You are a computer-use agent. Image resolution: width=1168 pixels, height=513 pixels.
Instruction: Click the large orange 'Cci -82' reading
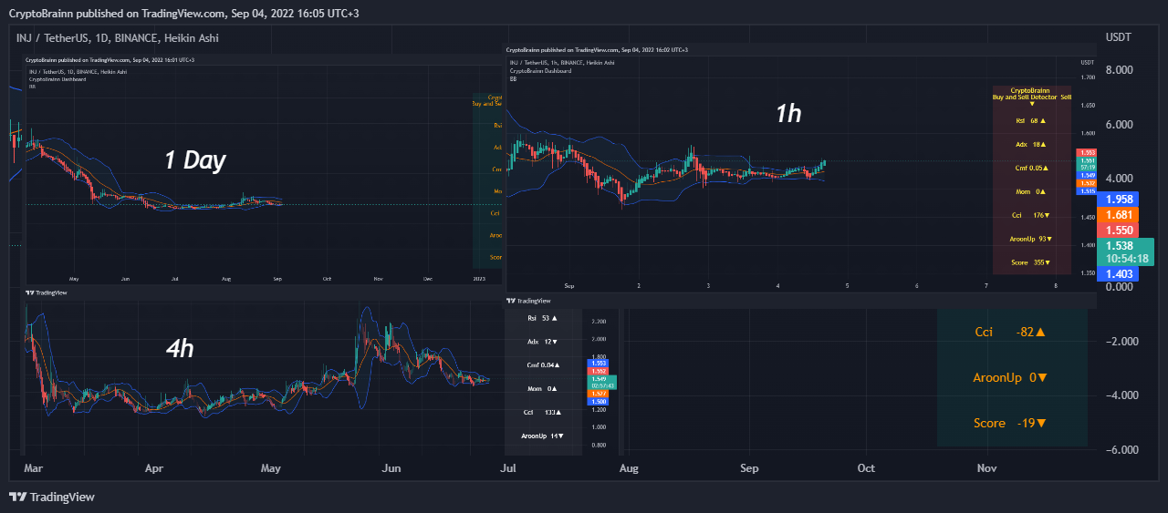click(1009, 333)
